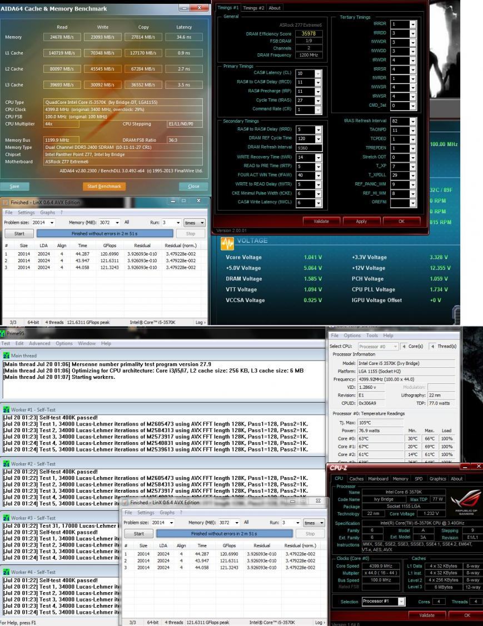
Task: Click the Main thread window icon in Prime95
Action: point(7,355)
